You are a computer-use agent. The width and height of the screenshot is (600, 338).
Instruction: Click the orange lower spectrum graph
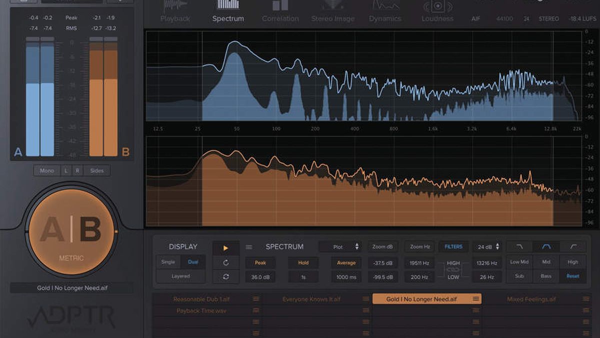coord(364,181)
